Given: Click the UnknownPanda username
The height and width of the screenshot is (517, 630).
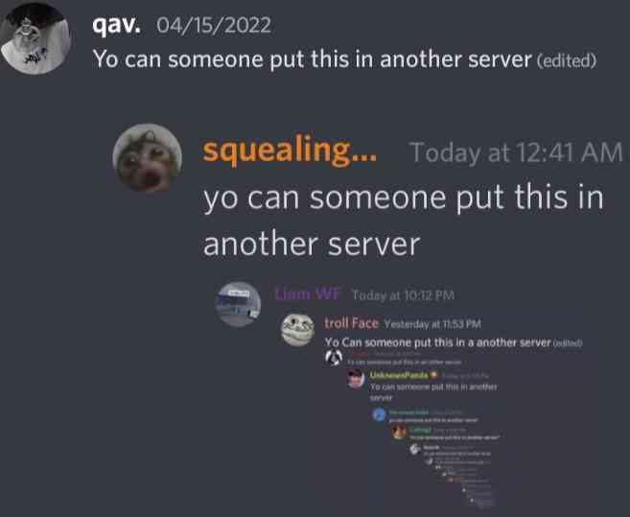Looking at the screenshot, I should (x=399, y=375).
